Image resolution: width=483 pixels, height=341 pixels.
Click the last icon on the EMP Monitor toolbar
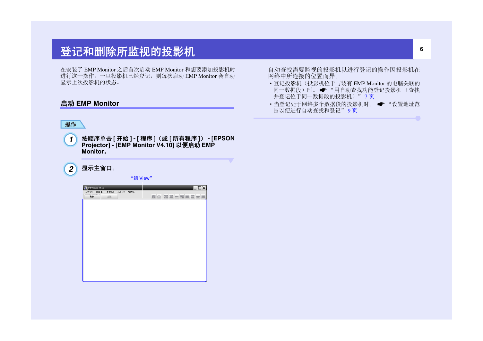click(203, 196)
